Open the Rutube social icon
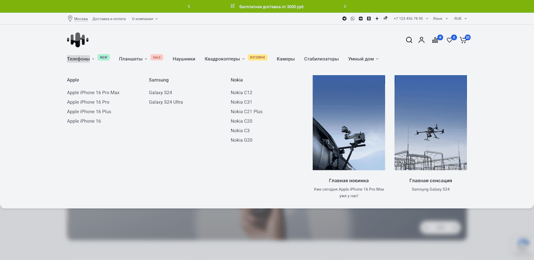The width and height of the screenshot is (534, 260). 385,19
